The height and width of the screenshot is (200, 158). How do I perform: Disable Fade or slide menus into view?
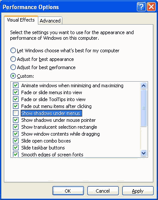pos(16,92)
